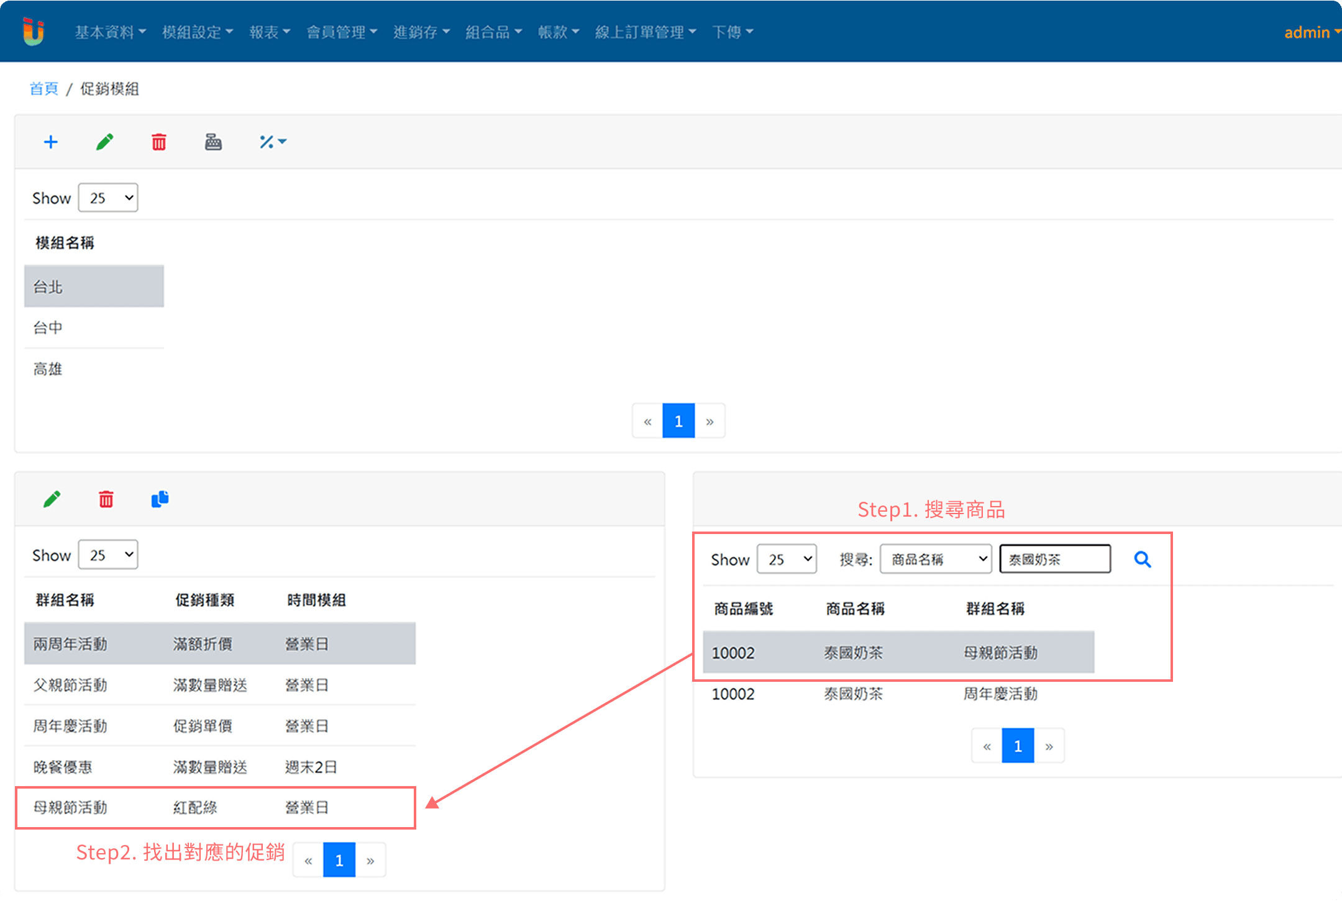
Task: Click the blue plus add icon
Action: coord(50,142)
